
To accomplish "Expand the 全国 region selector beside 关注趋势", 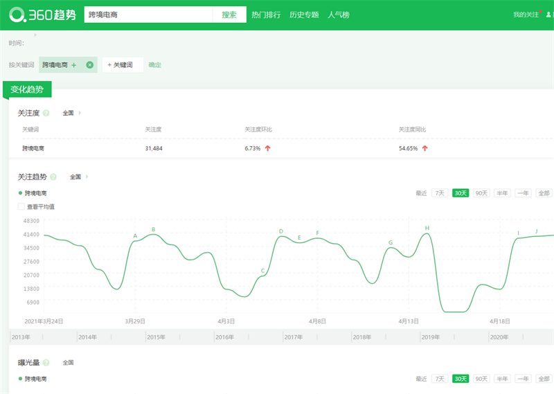I will tap(79, 177).
